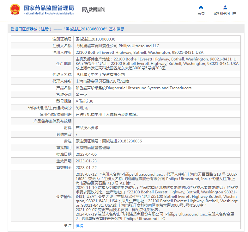The width and height of the screenshot is (248, 232).
Task: Click the user portal person icon
Action: pos(225,7)
